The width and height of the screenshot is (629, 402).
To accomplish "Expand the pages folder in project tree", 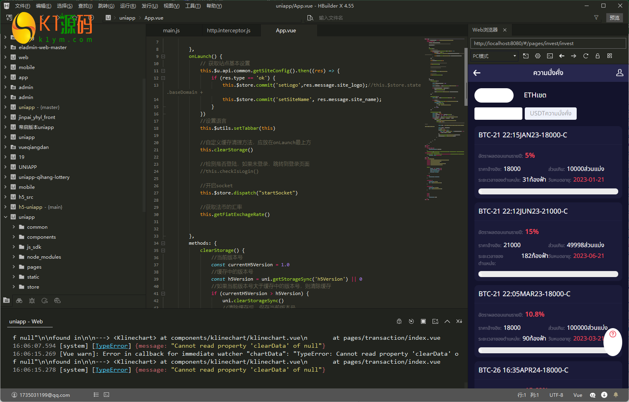I will 14,267.
